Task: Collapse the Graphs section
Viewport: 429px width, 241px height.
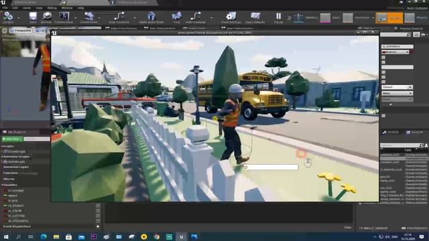Action: (2, 147)
